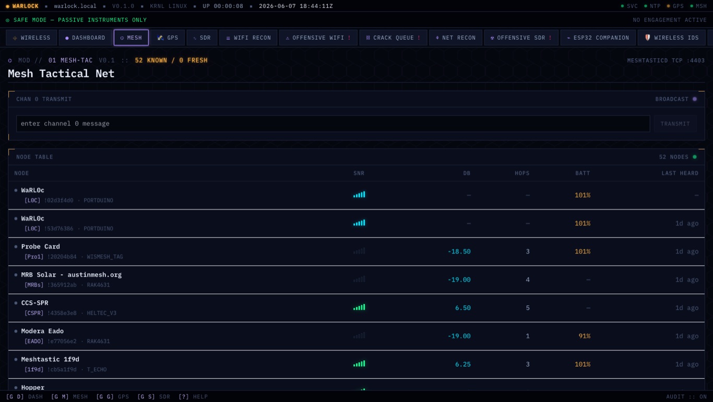
Task: Click the GPS status indicator in top bar
Action: point(675,6)
